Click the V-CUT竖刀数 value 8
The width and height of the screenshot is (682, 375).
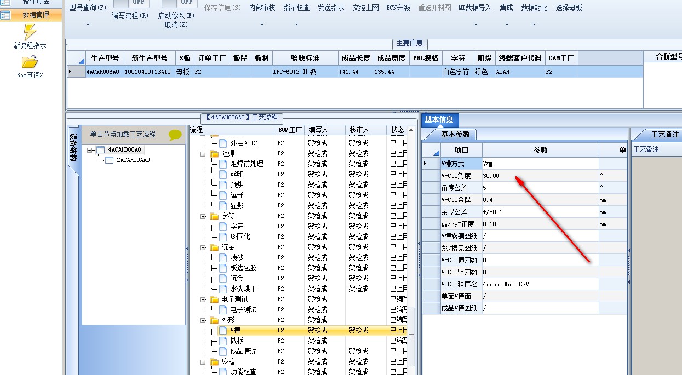point(540,272)
